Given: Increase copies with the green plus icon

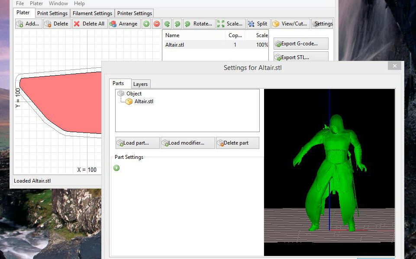Looking at the screenshot, I should click(x=147, y=24).
